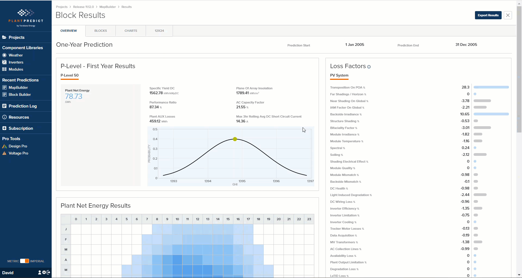Click the Export Results button

click(488, 15)
